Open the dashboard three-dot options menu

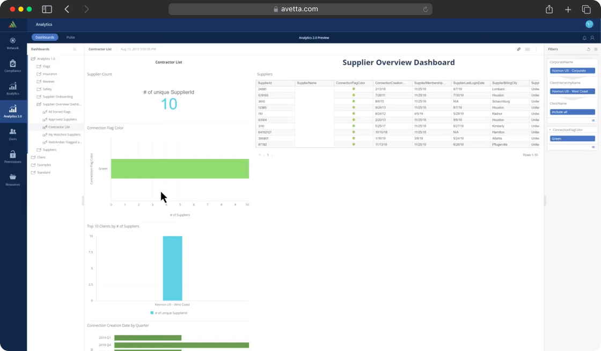pos(536,49)
